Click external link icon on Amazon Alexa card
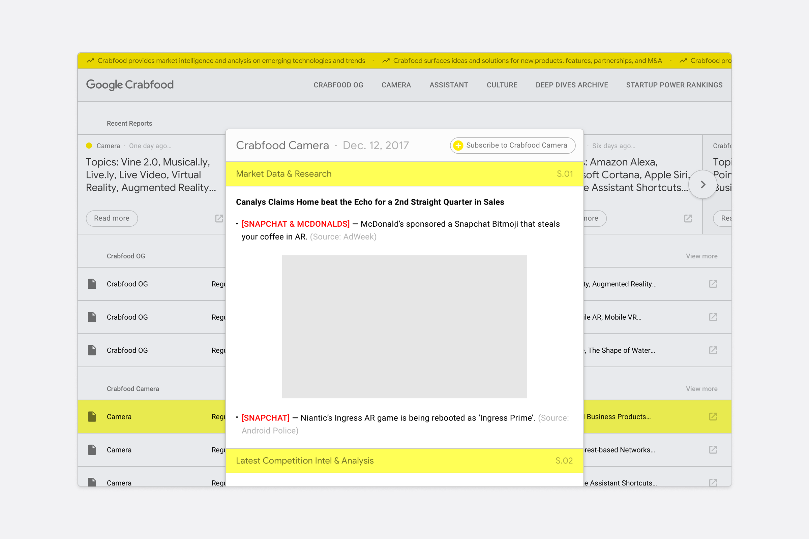 point(688,219)
